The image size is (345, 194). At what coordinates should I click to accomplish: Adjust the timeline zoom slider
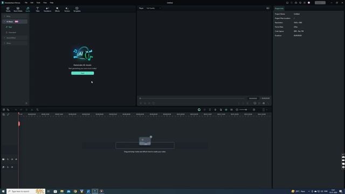click(243, 109)
